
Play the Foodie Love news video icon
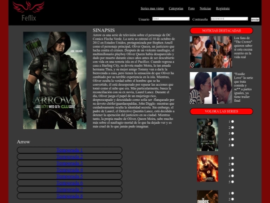point(191,102)
